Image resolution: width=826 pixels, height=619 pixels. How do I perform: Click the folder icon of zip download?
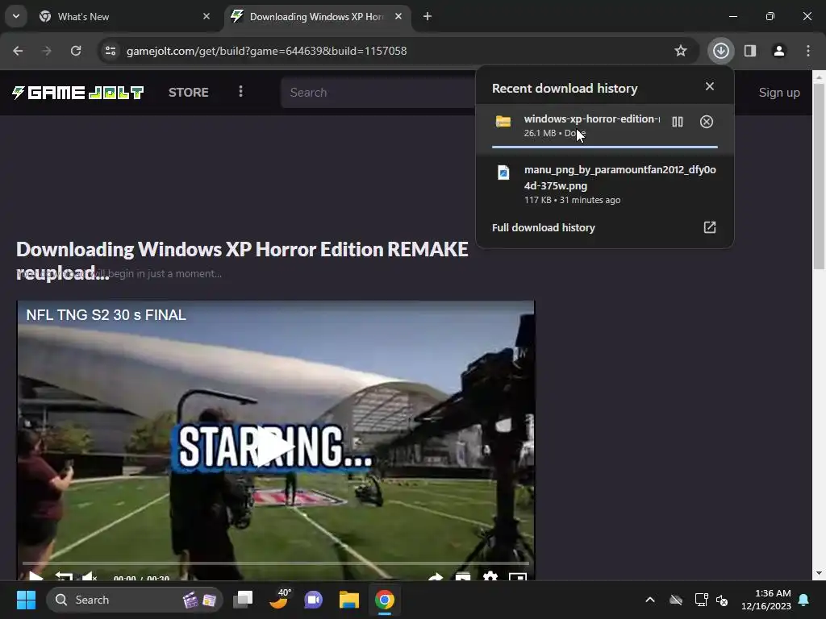pos(503,122)
